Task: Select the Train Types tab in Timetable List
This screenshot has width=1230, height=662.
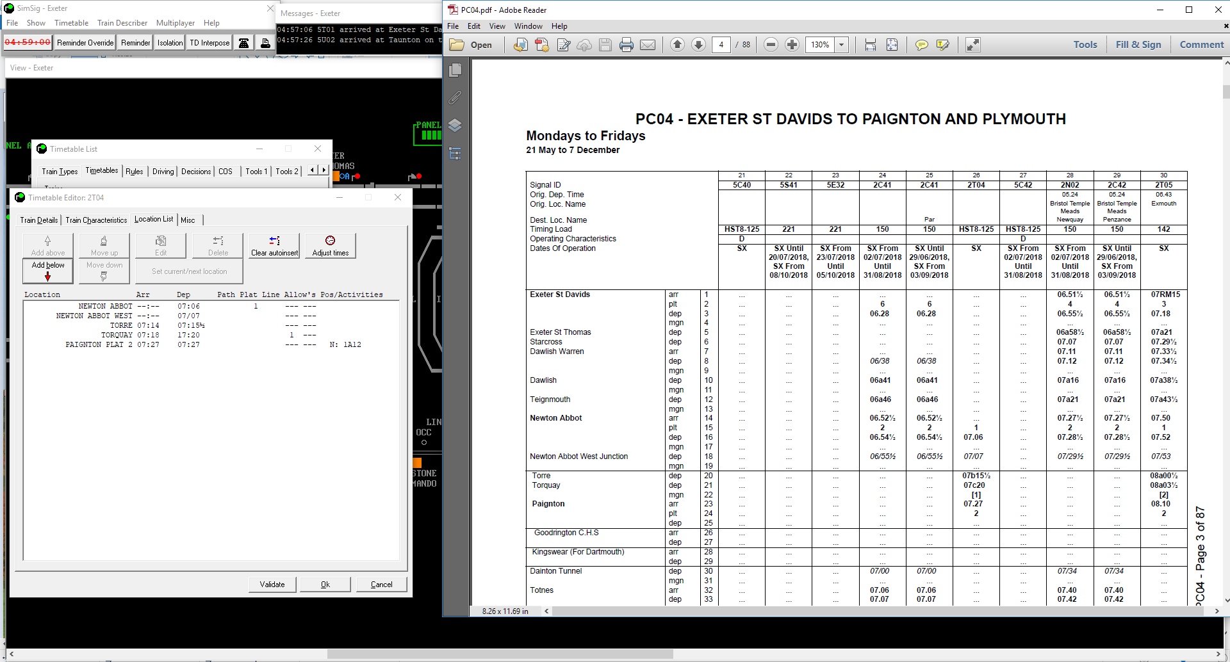Action: click(x=60, y=171)
